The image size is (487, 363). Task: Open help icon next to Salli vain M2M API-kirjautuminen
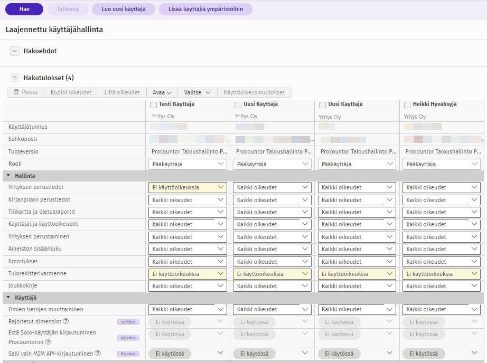98,354
